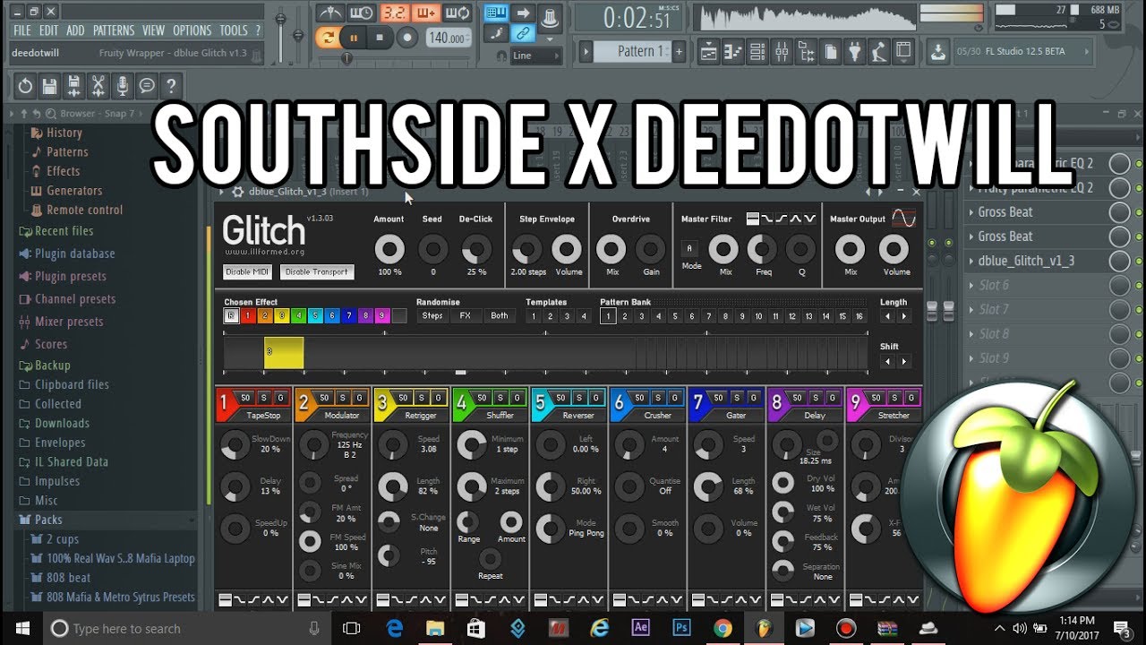Open Adobe After Effects in taskbar

tap(640, 628)
